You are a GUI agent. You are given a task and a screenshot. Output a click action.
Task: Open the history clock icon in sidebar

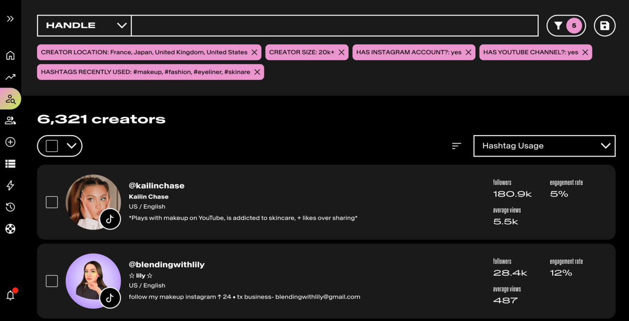coord(10,207)
